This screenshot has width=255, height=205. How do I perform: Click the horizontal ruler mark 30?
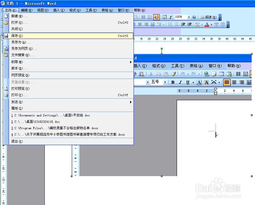tap(188, 39)
